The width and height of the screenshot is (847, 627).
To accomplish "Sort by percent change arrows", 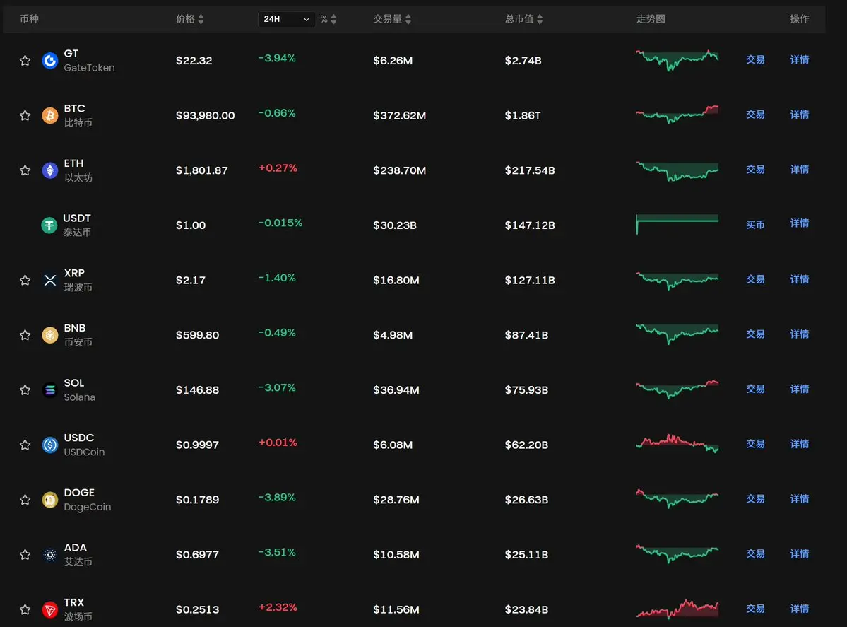I will tap(334, 19).
